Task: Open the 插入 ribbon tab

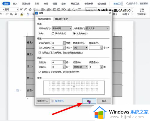Action: [15, 4]
